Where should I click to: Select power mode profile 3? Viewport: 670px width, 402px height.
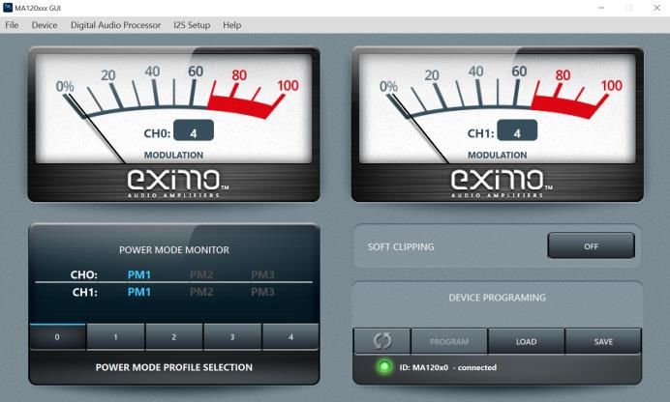click(x=232, y=336)
